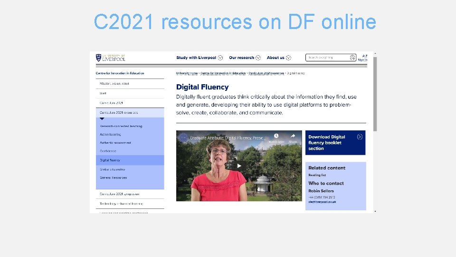Click the Sign in link

pos(362,60)
